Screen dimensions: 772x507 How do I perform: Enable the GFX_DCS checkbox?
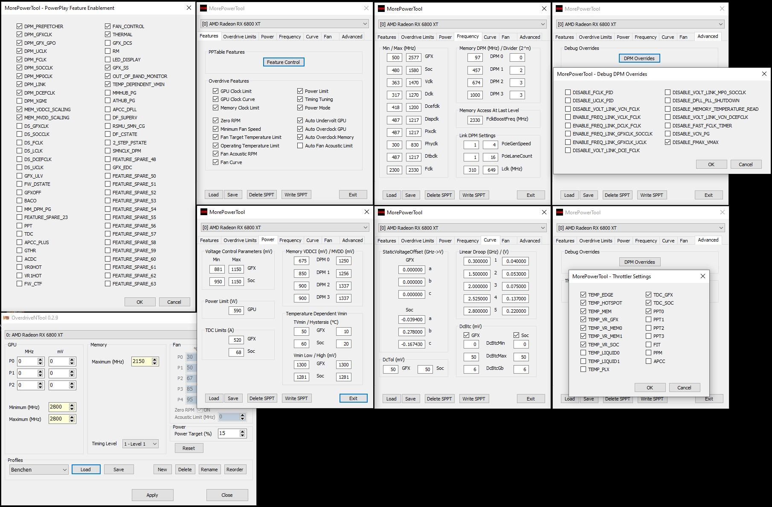coord(107,43)
